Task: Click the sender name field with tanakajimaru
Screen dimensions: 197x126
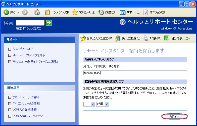Action: [x=135, y=73]
